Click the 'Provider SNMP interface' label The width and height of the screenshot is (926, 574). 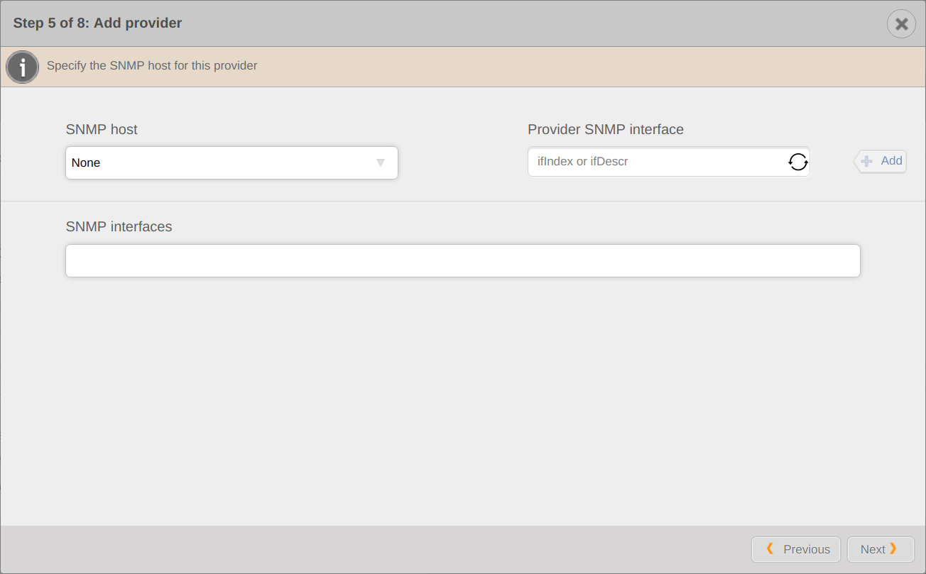coord(606,129)
